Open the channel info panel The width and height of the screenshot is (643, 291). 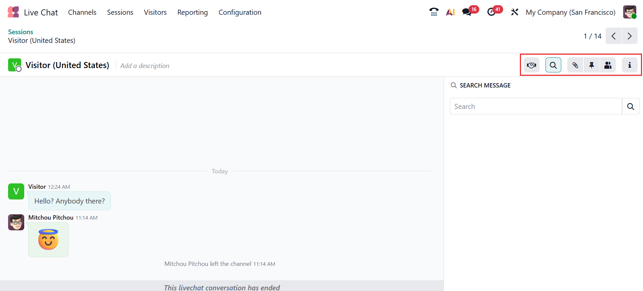(x=630, y=65)
